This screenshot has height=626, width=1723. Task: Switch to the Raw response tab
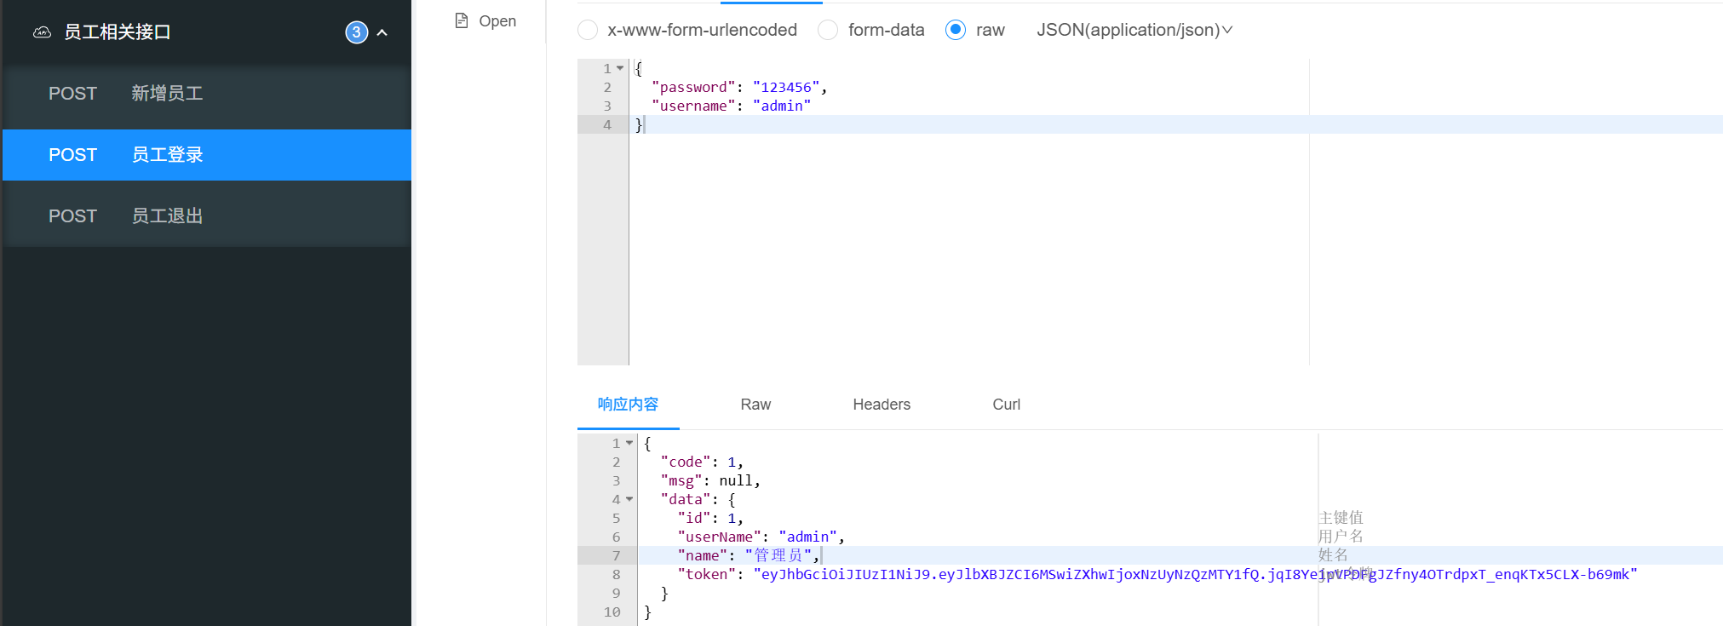click(755, 405)
